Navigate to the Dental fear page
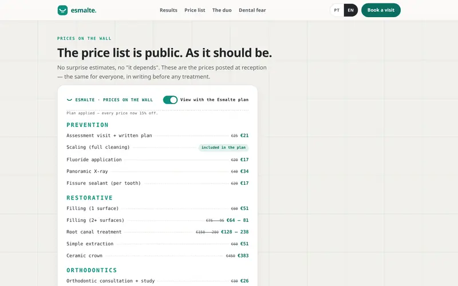Viewport: 458px width, 286px height. 252,10
